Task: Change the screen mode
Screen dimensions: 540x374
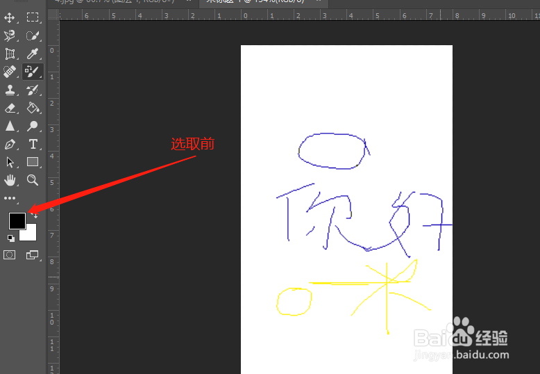Action: 33,255
